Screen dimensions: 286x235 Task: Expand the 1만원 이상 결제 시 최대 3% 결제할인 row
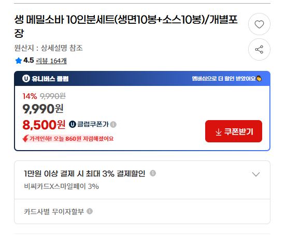coord(142,180)
